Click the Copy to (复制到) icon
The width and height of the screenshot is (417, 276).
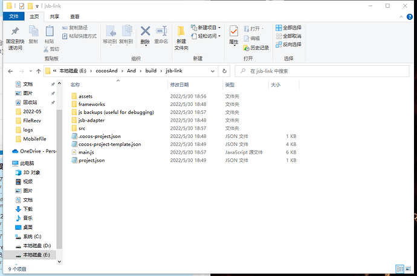[x=126, y=31]
